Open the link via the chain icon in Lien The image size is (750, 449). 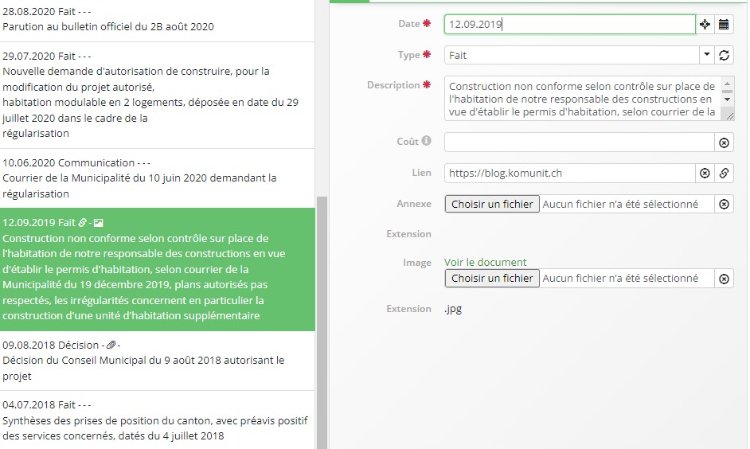pyautogui.click(x=724, y=173)
